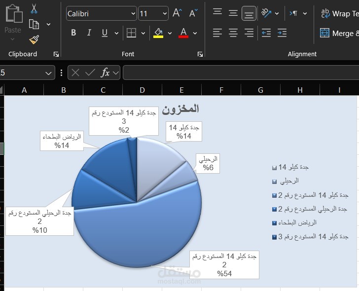Viewport: 359px width, 291px height.
Task: Open underline style dropdown arrow
Action: tap(116, 33)
